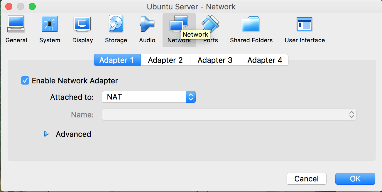382x192 pixels.
Task: Open Audio settings
Action: pyautogui.click(x=147, y=28)
